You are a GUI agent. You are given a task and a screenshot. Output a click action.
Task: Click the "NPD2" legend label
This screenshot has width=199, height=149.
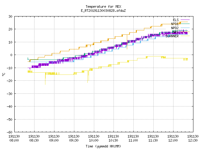pyautogui.click(x=175, y=28)
